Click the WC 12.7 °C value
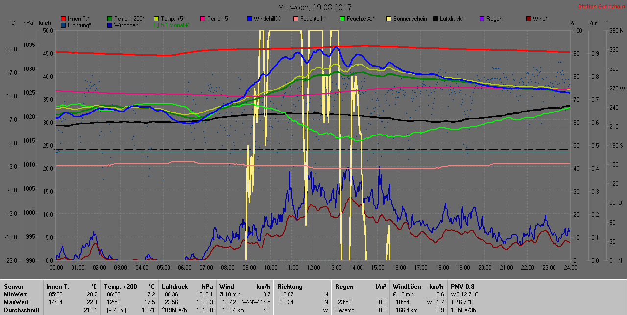Image resolution: width=627 pixels, height=315 pixels. click(465, 294)
